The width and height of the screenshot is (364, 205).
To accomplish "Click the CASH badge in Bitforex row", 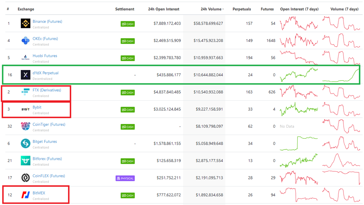I will [128, 161].
